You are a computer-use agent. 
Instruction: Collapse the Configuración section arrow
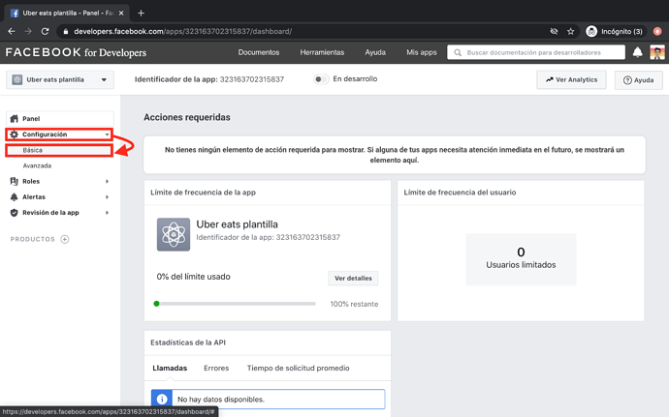pos(107,134)
